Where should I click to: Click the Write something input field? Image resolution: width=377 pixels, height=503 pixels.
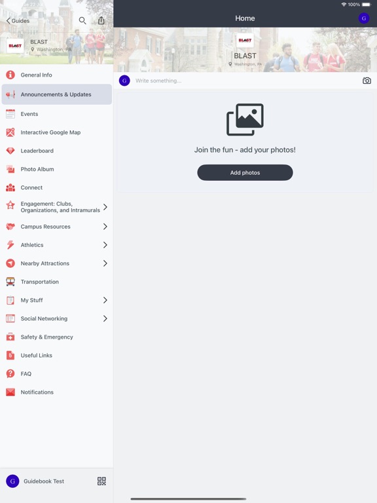247,81
